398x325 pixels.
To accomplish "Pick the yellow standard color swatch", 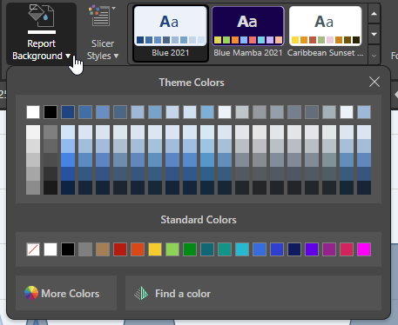I will point(155,249).
